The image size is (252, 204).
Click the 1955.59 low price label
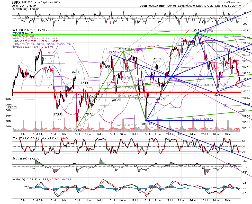146,124
